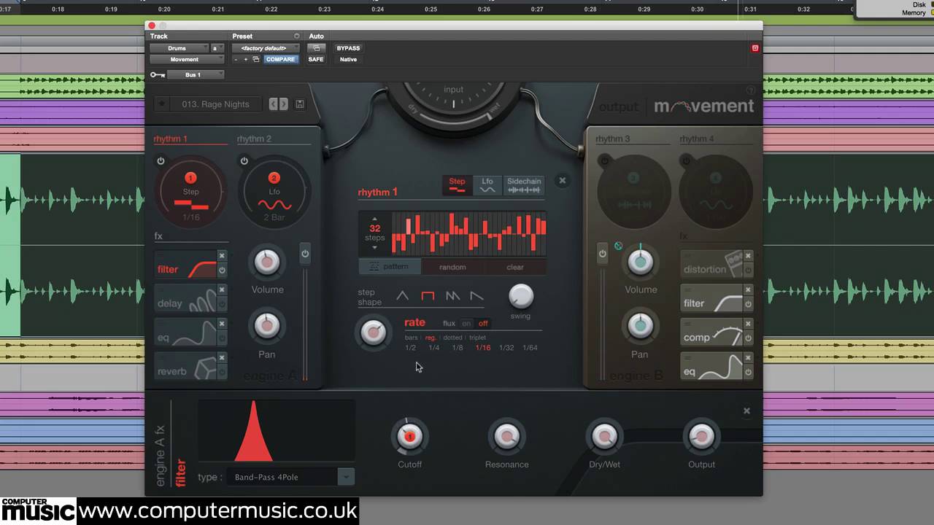Open the Preset settings menu arrow

(296, 36)
